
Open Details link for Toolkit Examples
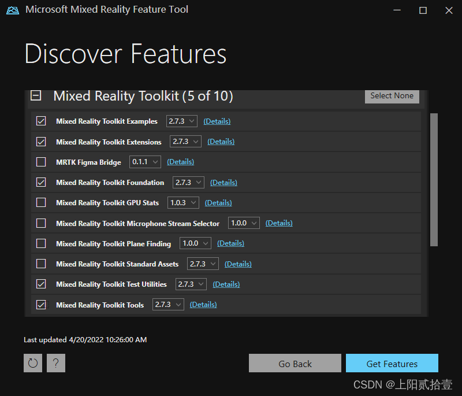(217, 121)
